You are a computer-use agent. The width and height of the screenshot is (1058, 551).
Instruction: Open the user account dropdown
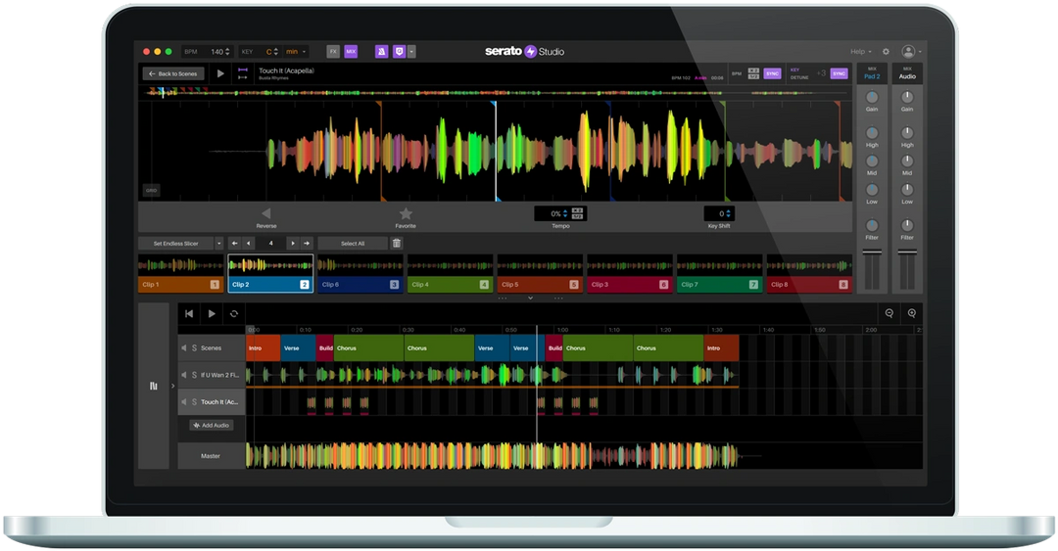(x=911, y=51)
